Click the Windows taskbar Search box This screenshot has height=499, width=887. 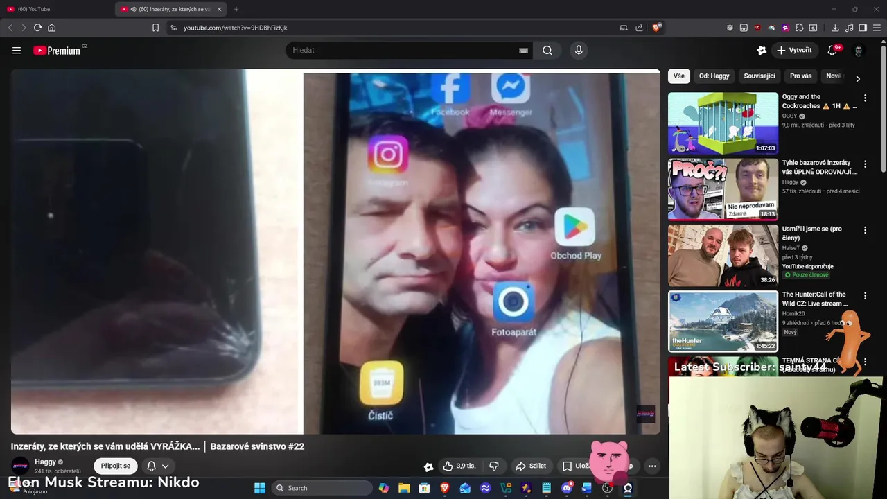[x=322, y=488]
